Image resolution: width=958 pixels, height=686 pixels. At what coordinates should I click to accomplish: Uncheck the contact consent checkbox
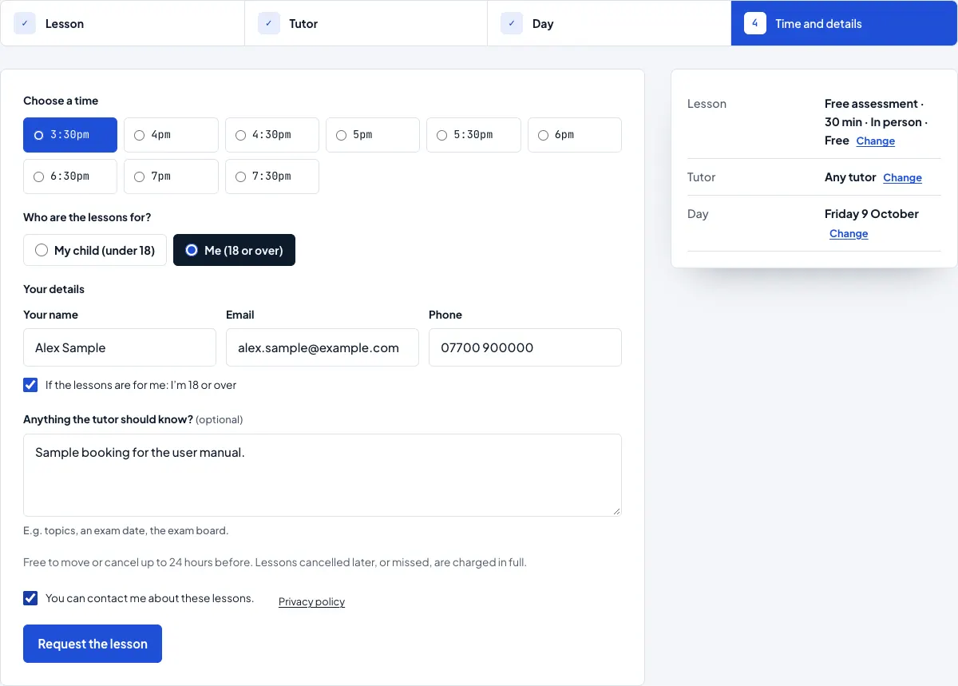click(30, 598)
